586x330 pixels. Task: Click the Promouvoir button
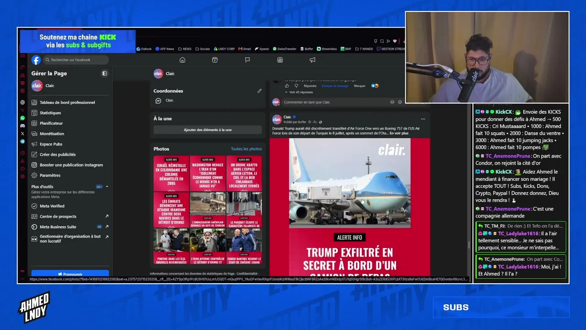click(x=70, y=274)
